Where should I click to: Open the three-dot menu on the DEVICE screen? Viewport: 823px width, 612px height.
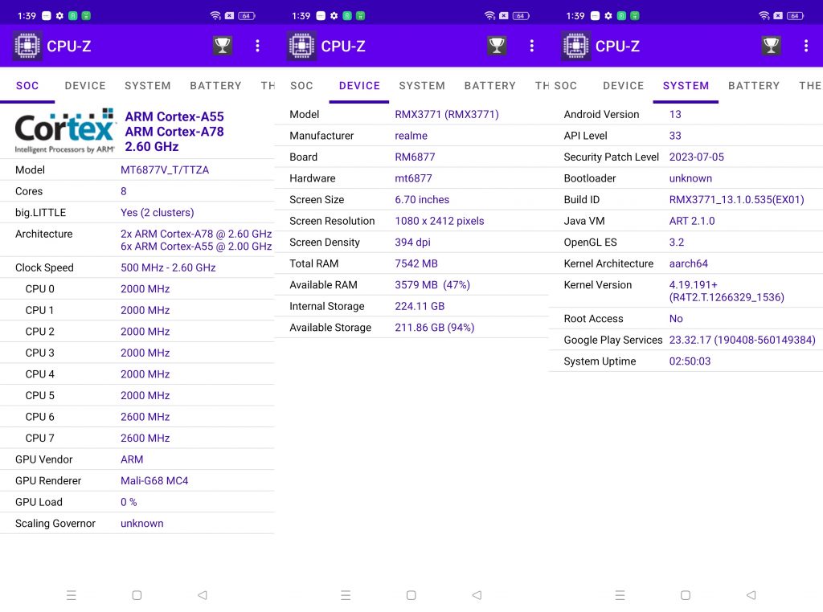(x=532, y=46)
